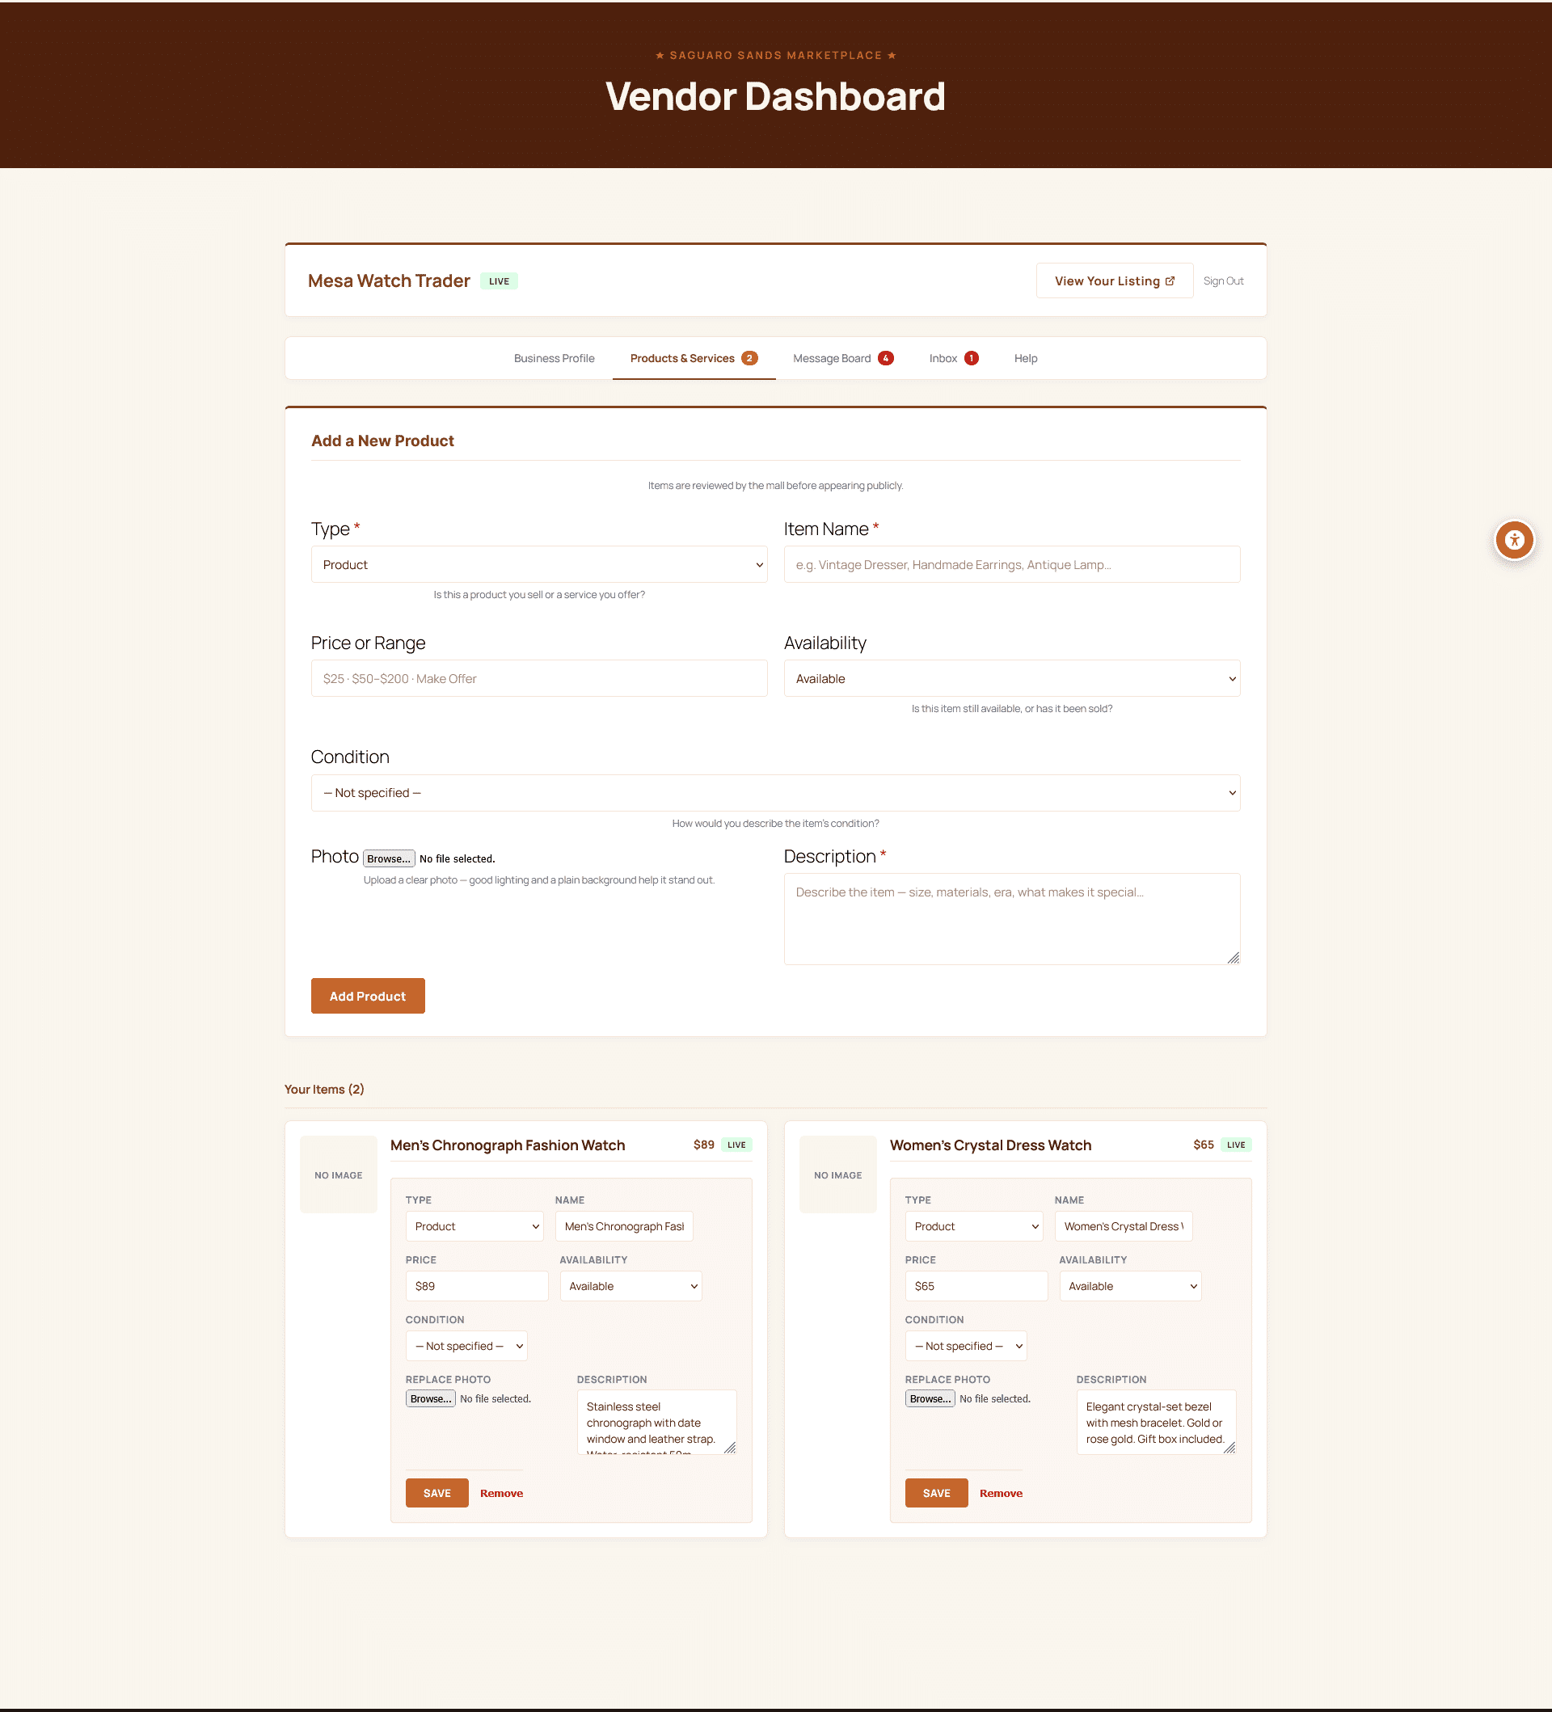Open the Availability dropdown in the new product form
Screen dimensions: 1552x1712
[x=1011, y=678]
